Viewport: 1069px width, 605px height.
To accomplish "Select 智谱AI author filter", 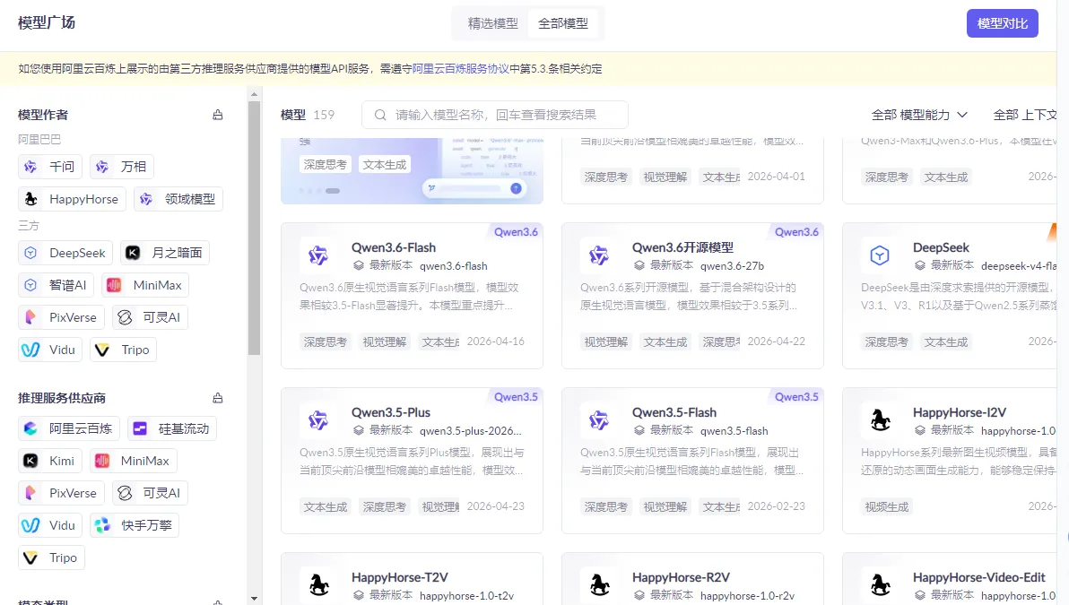I will [x=56, y=285].
